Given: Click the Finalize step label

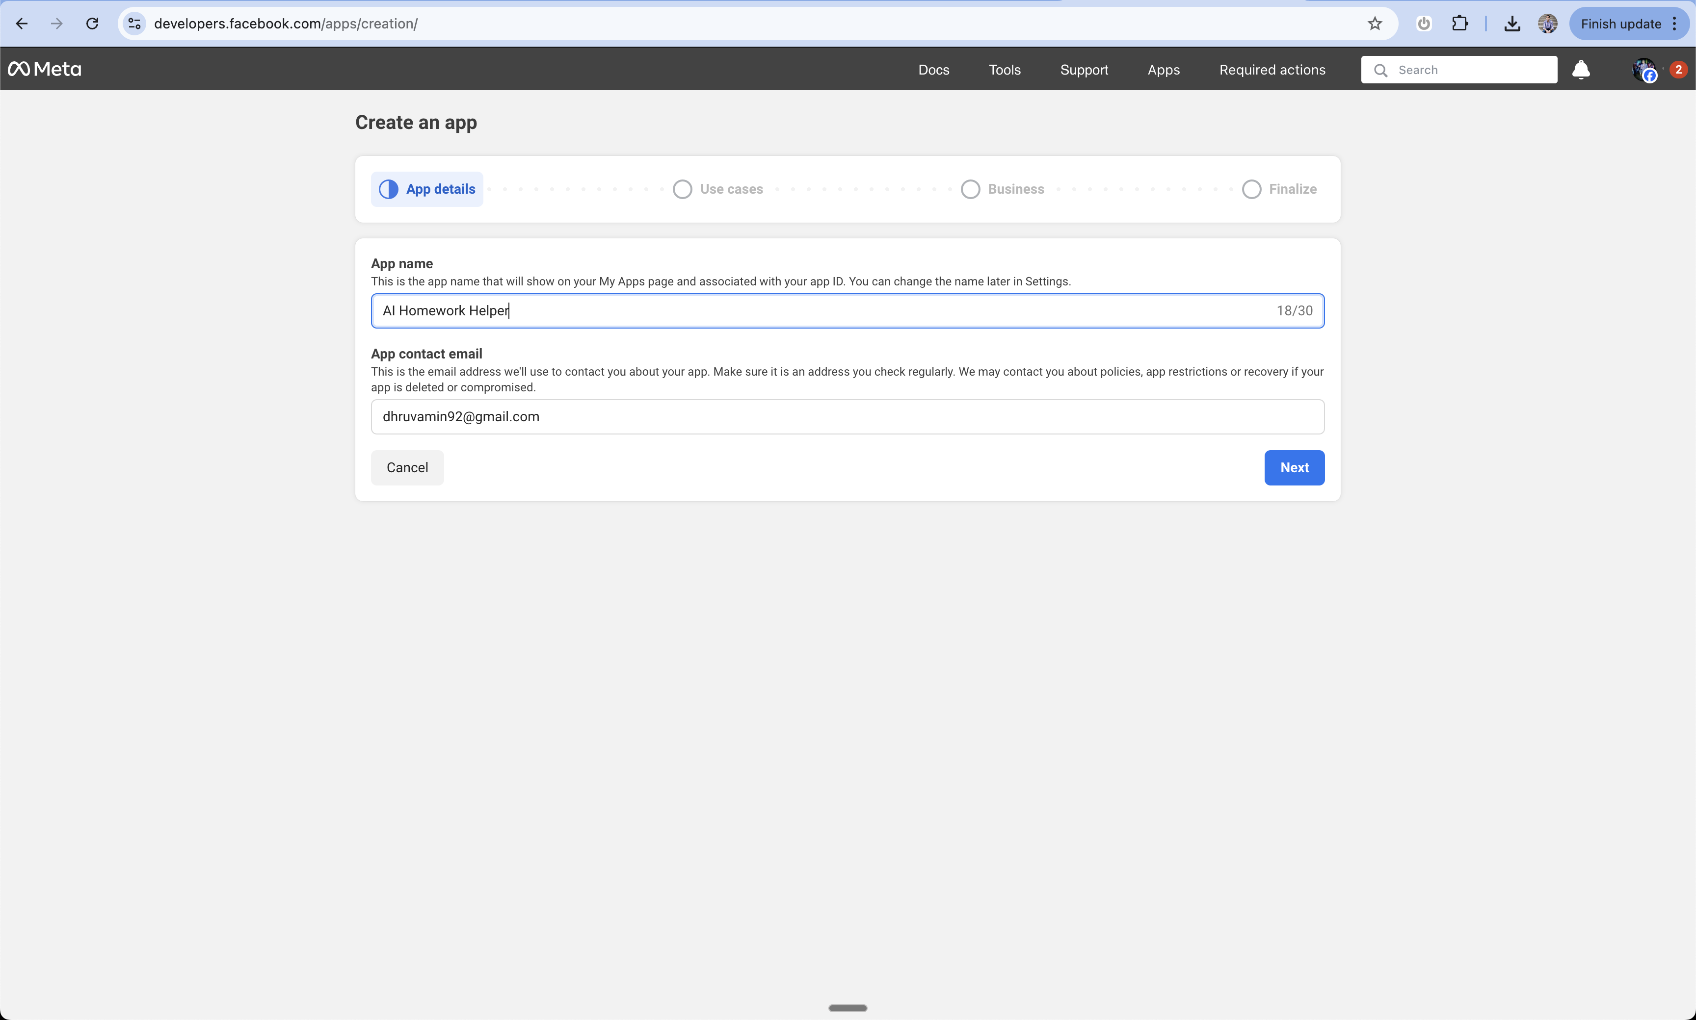Looking at the screenshot, I should [1292, 189].
